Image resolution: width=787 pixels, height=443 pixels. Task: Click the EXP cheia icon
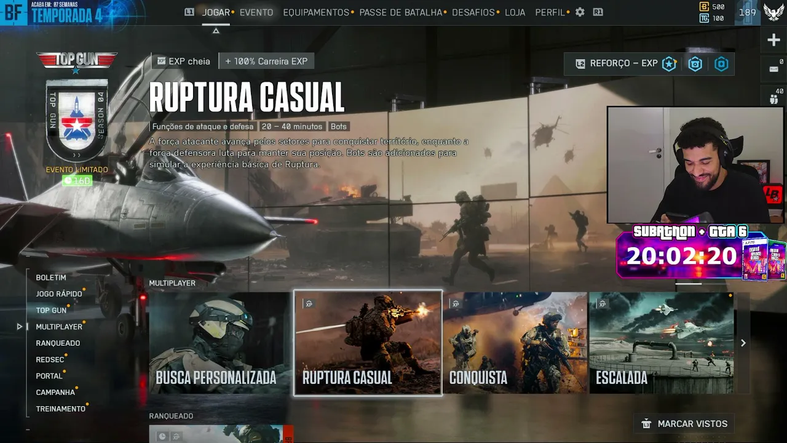(x=162, y=61)
